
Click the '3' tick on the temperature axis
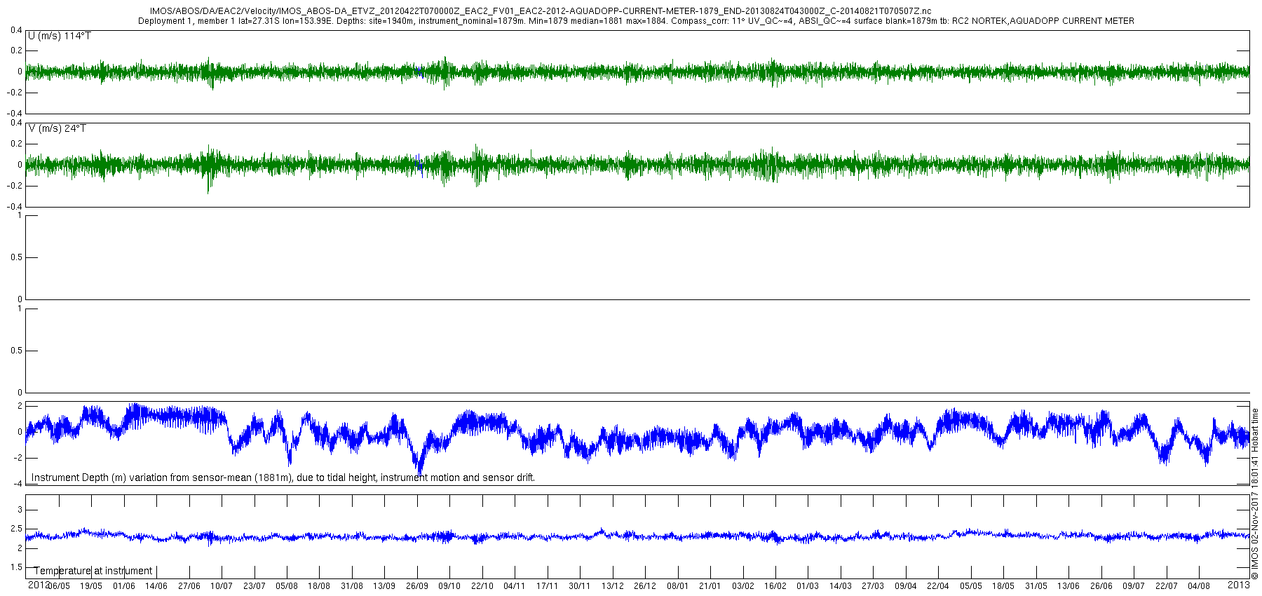[x=20, y=510]
